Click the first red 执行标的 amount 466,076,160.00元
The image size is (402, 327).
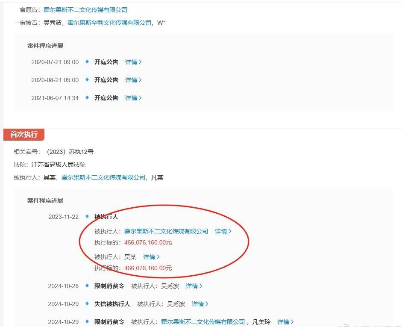point(148,242)
